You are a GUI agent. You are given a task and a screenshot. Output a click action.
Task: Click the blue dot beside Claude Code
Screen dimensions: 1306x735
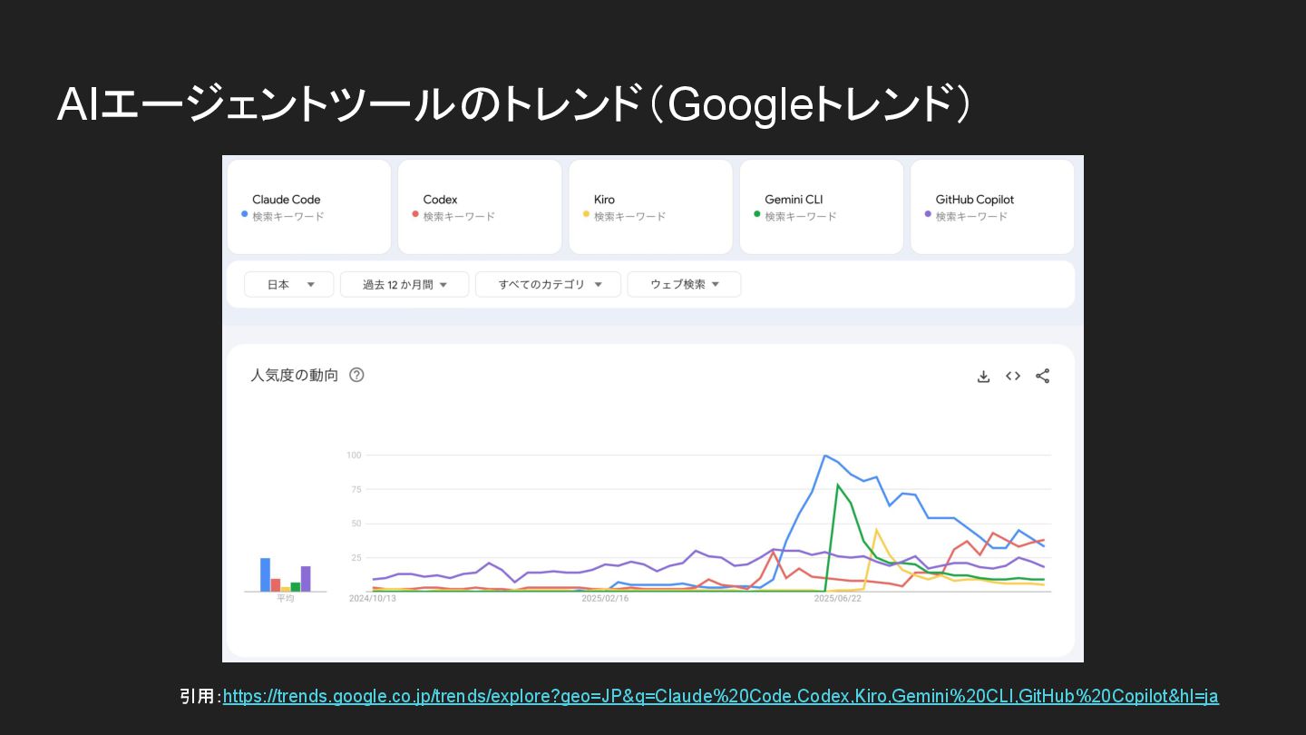tap(245, 214)
